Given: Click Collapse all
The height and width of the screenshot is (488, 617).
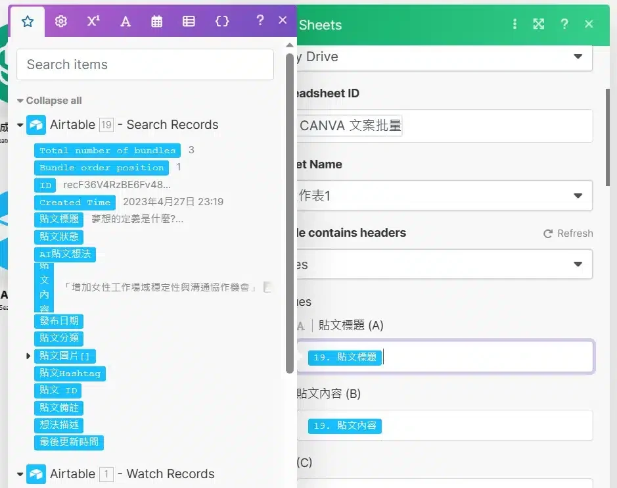Looking at the screenshot, I should [49, 101].
